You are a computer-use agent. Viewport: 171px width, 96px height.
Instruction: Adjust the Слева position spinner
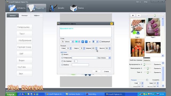[71, 48]
